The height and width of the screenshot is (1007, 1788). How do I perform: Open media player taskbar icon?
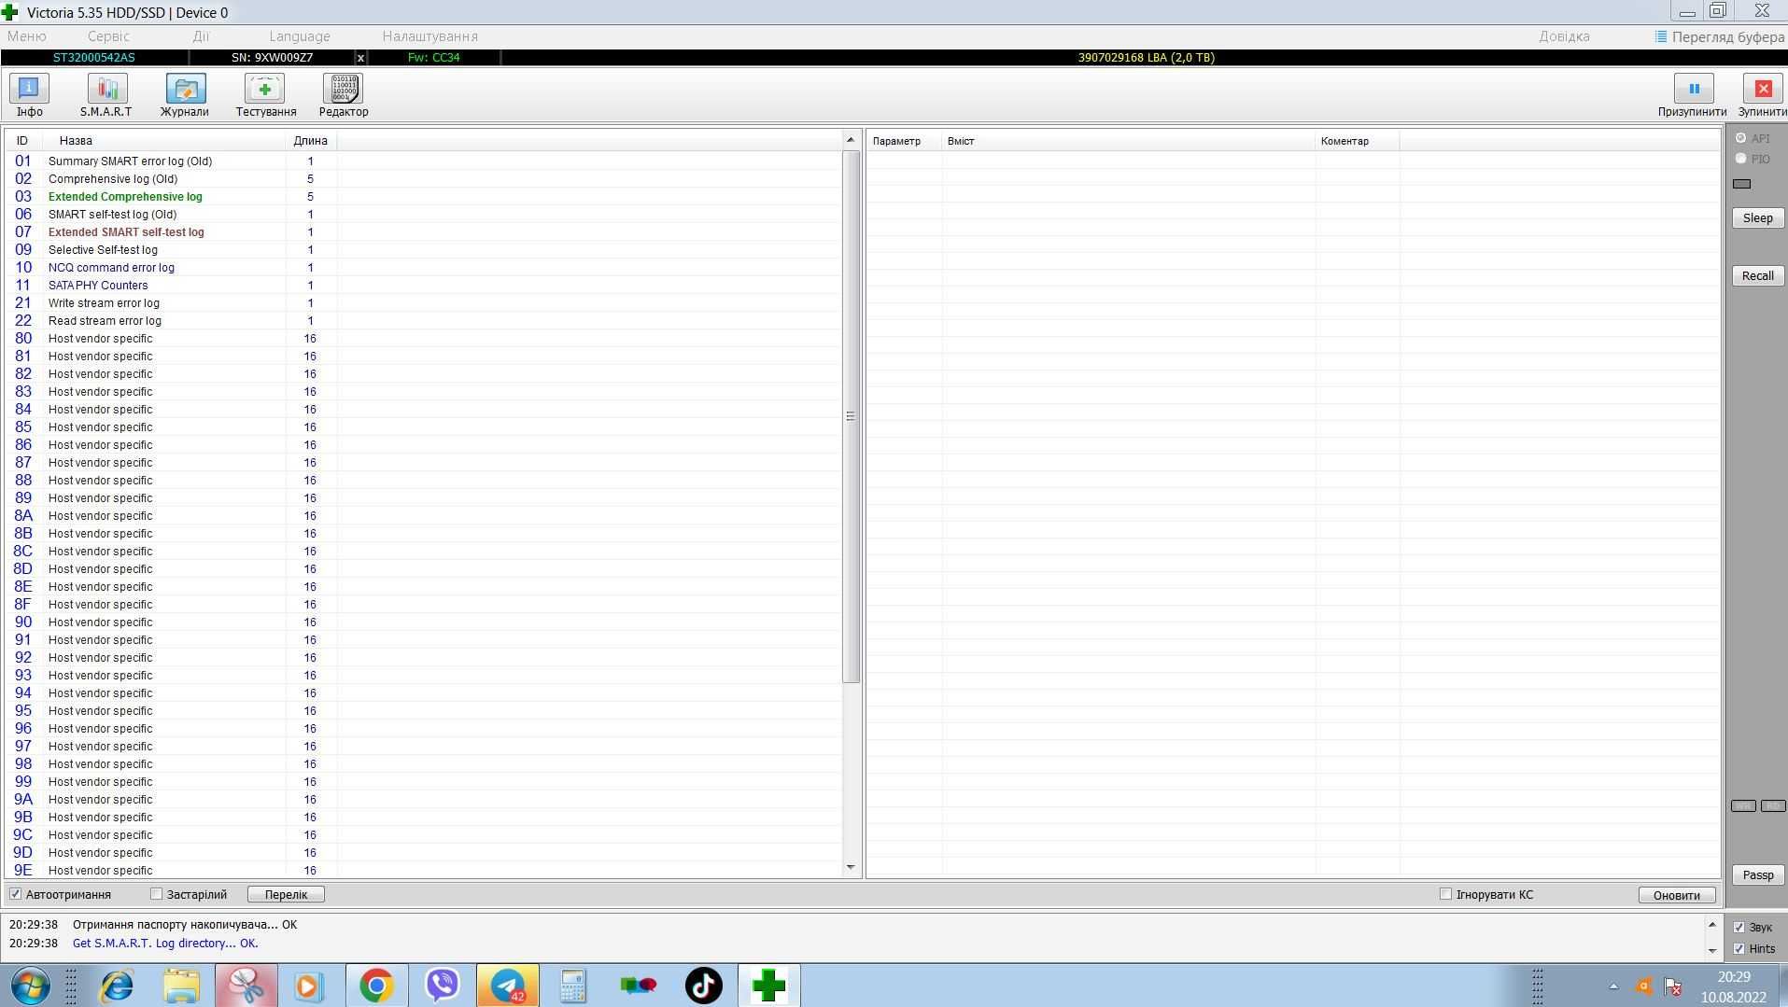click(309, 986)
